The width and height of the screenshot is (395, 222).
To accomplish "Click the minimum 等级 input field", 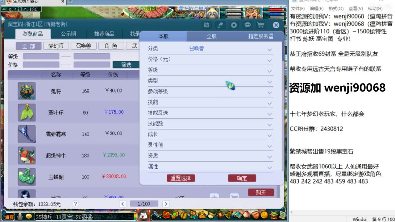I will pyautogui.click(x=41, y=56).
